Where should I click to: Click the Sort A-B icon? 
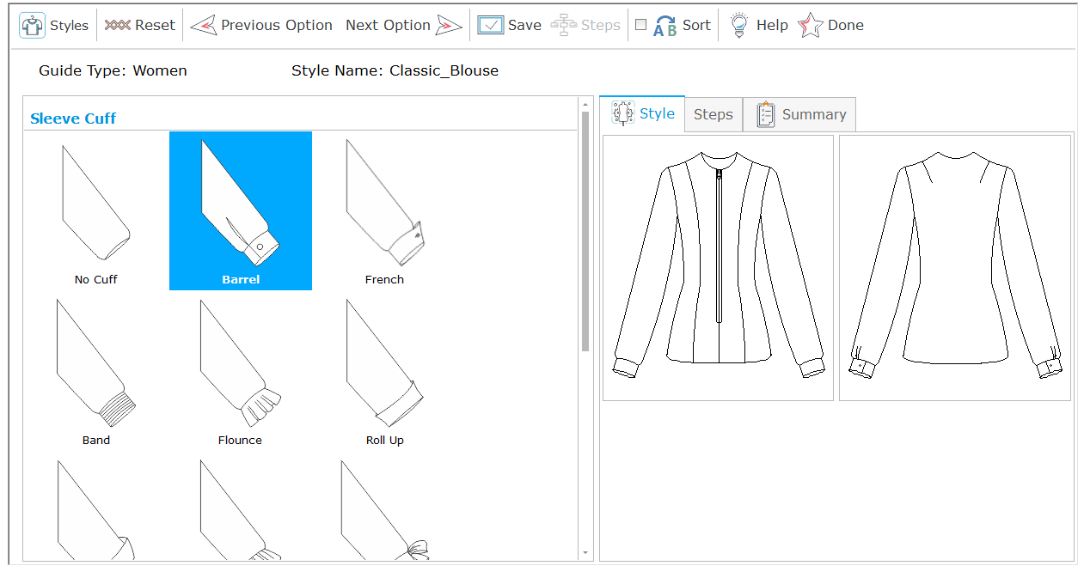tap(664, 26)
